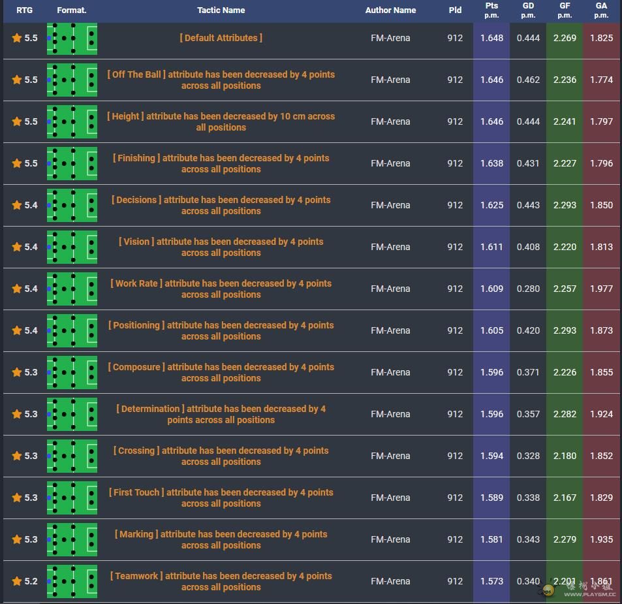Open the Finishing attribute decreased tactic
Image resolution: width=622 pixels, height=604 pixels.
tap(221, 163)
